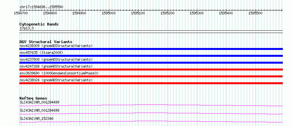Click the chr17:1594696..1595590 region label
292x126 pixels.
click(x=41, y=7)
